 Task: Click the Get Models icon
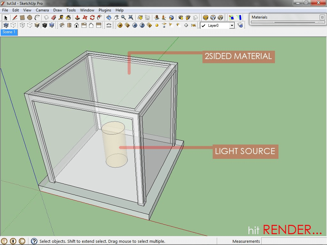click(181, 18)
